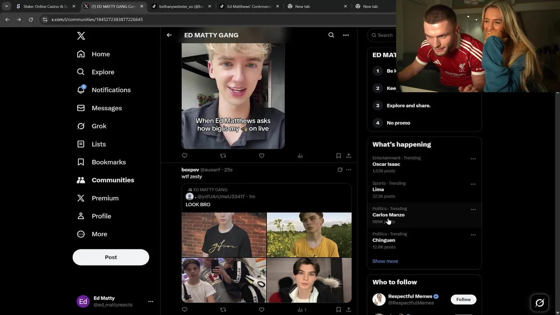The width and height of the screenshot is (560, 315).
Task: Bookmark the Ed Matthews video post
Action: (339, 155)
